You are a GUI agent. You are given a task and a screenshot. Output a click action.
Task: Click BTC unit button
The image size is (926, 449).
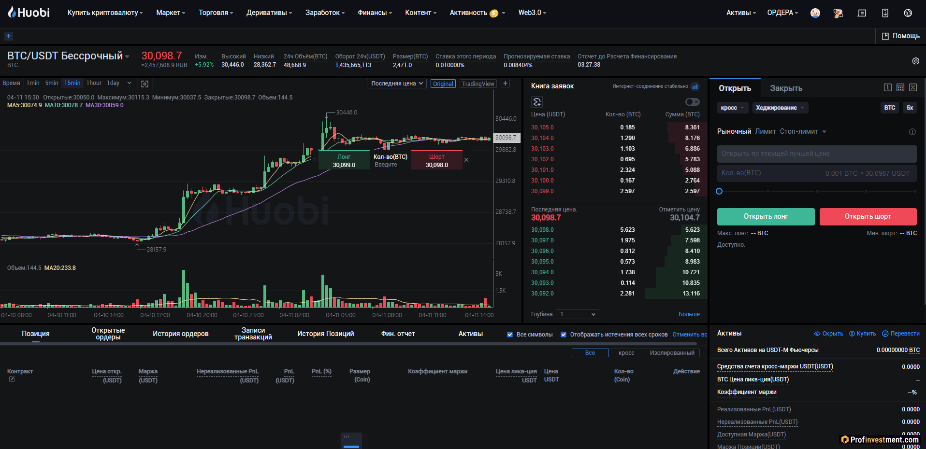(x=890, y=108)
